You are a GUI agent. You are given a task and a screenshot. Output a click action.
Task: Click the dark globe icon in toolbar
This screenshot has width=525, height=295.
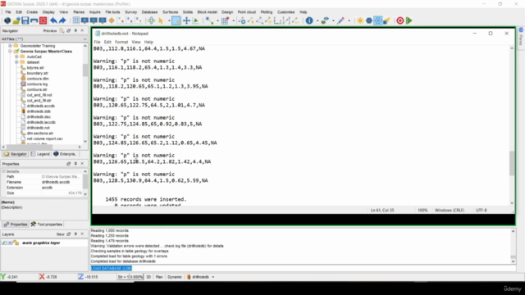click(7, 20)
